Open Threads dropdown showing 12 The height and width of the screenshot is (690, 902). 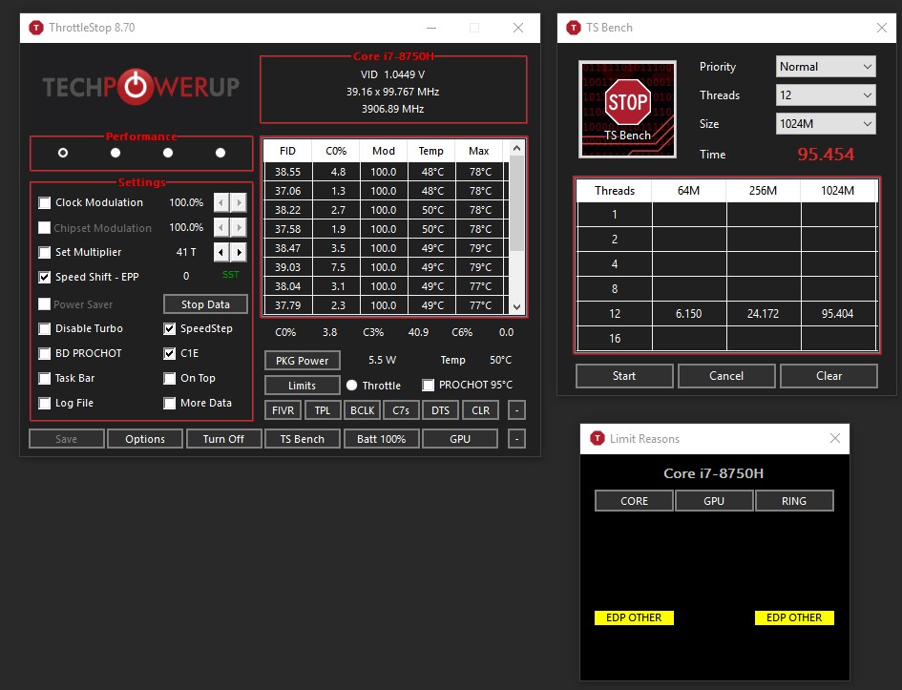[826, 95]
